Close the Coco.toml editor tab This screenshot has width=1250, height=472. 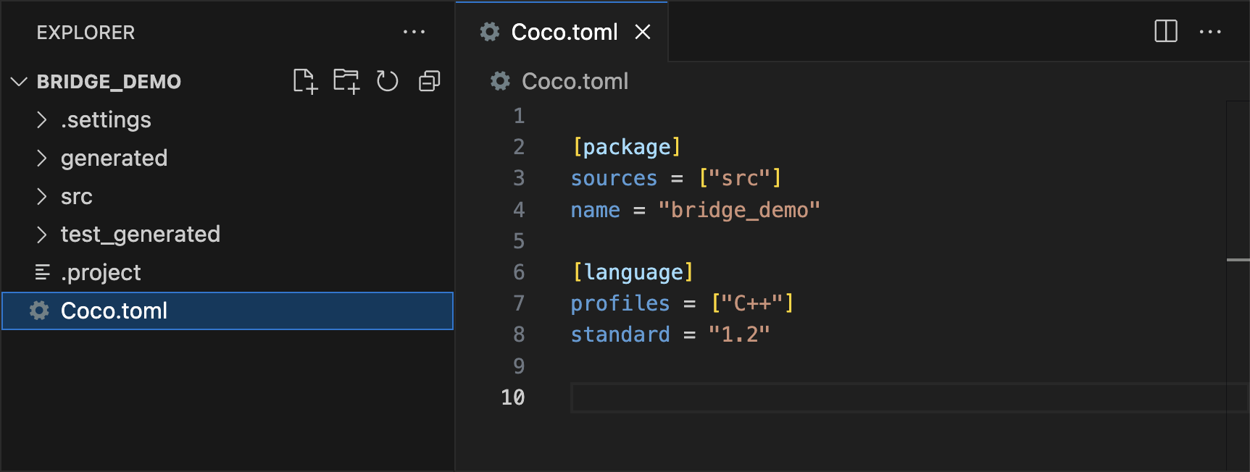(x=643, y=32)
